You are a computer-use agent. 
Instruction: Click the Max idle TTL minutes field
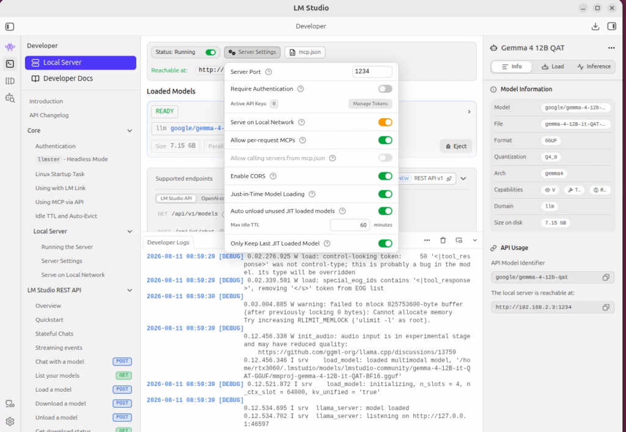350,225
